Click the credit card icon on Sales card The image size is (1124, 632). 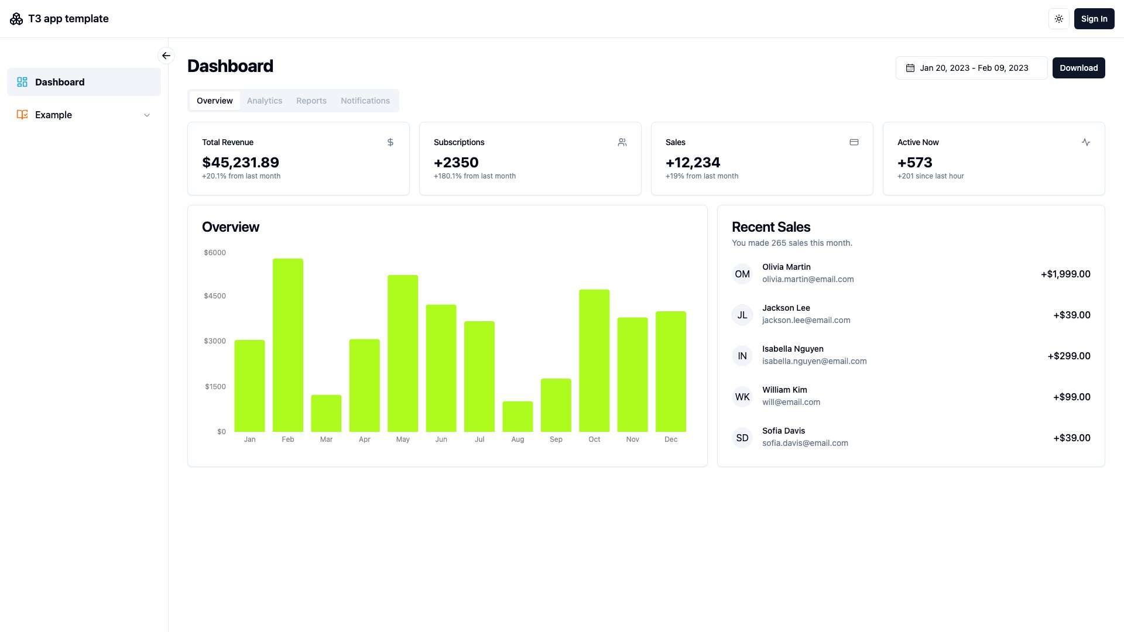854,142
